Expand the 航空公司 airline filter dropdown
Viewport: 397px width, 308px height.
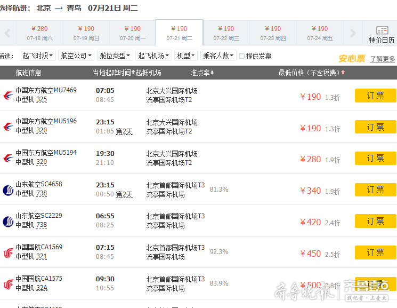point(76,56)
